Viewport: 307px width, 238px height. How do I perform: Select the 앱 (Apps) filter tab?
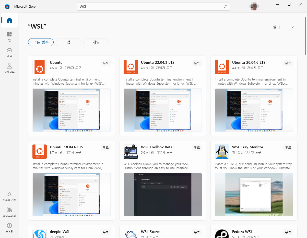[68, 42]
